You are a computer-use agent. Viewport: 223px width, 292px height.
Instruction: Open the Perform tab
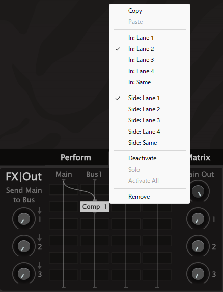coord(76,158)
